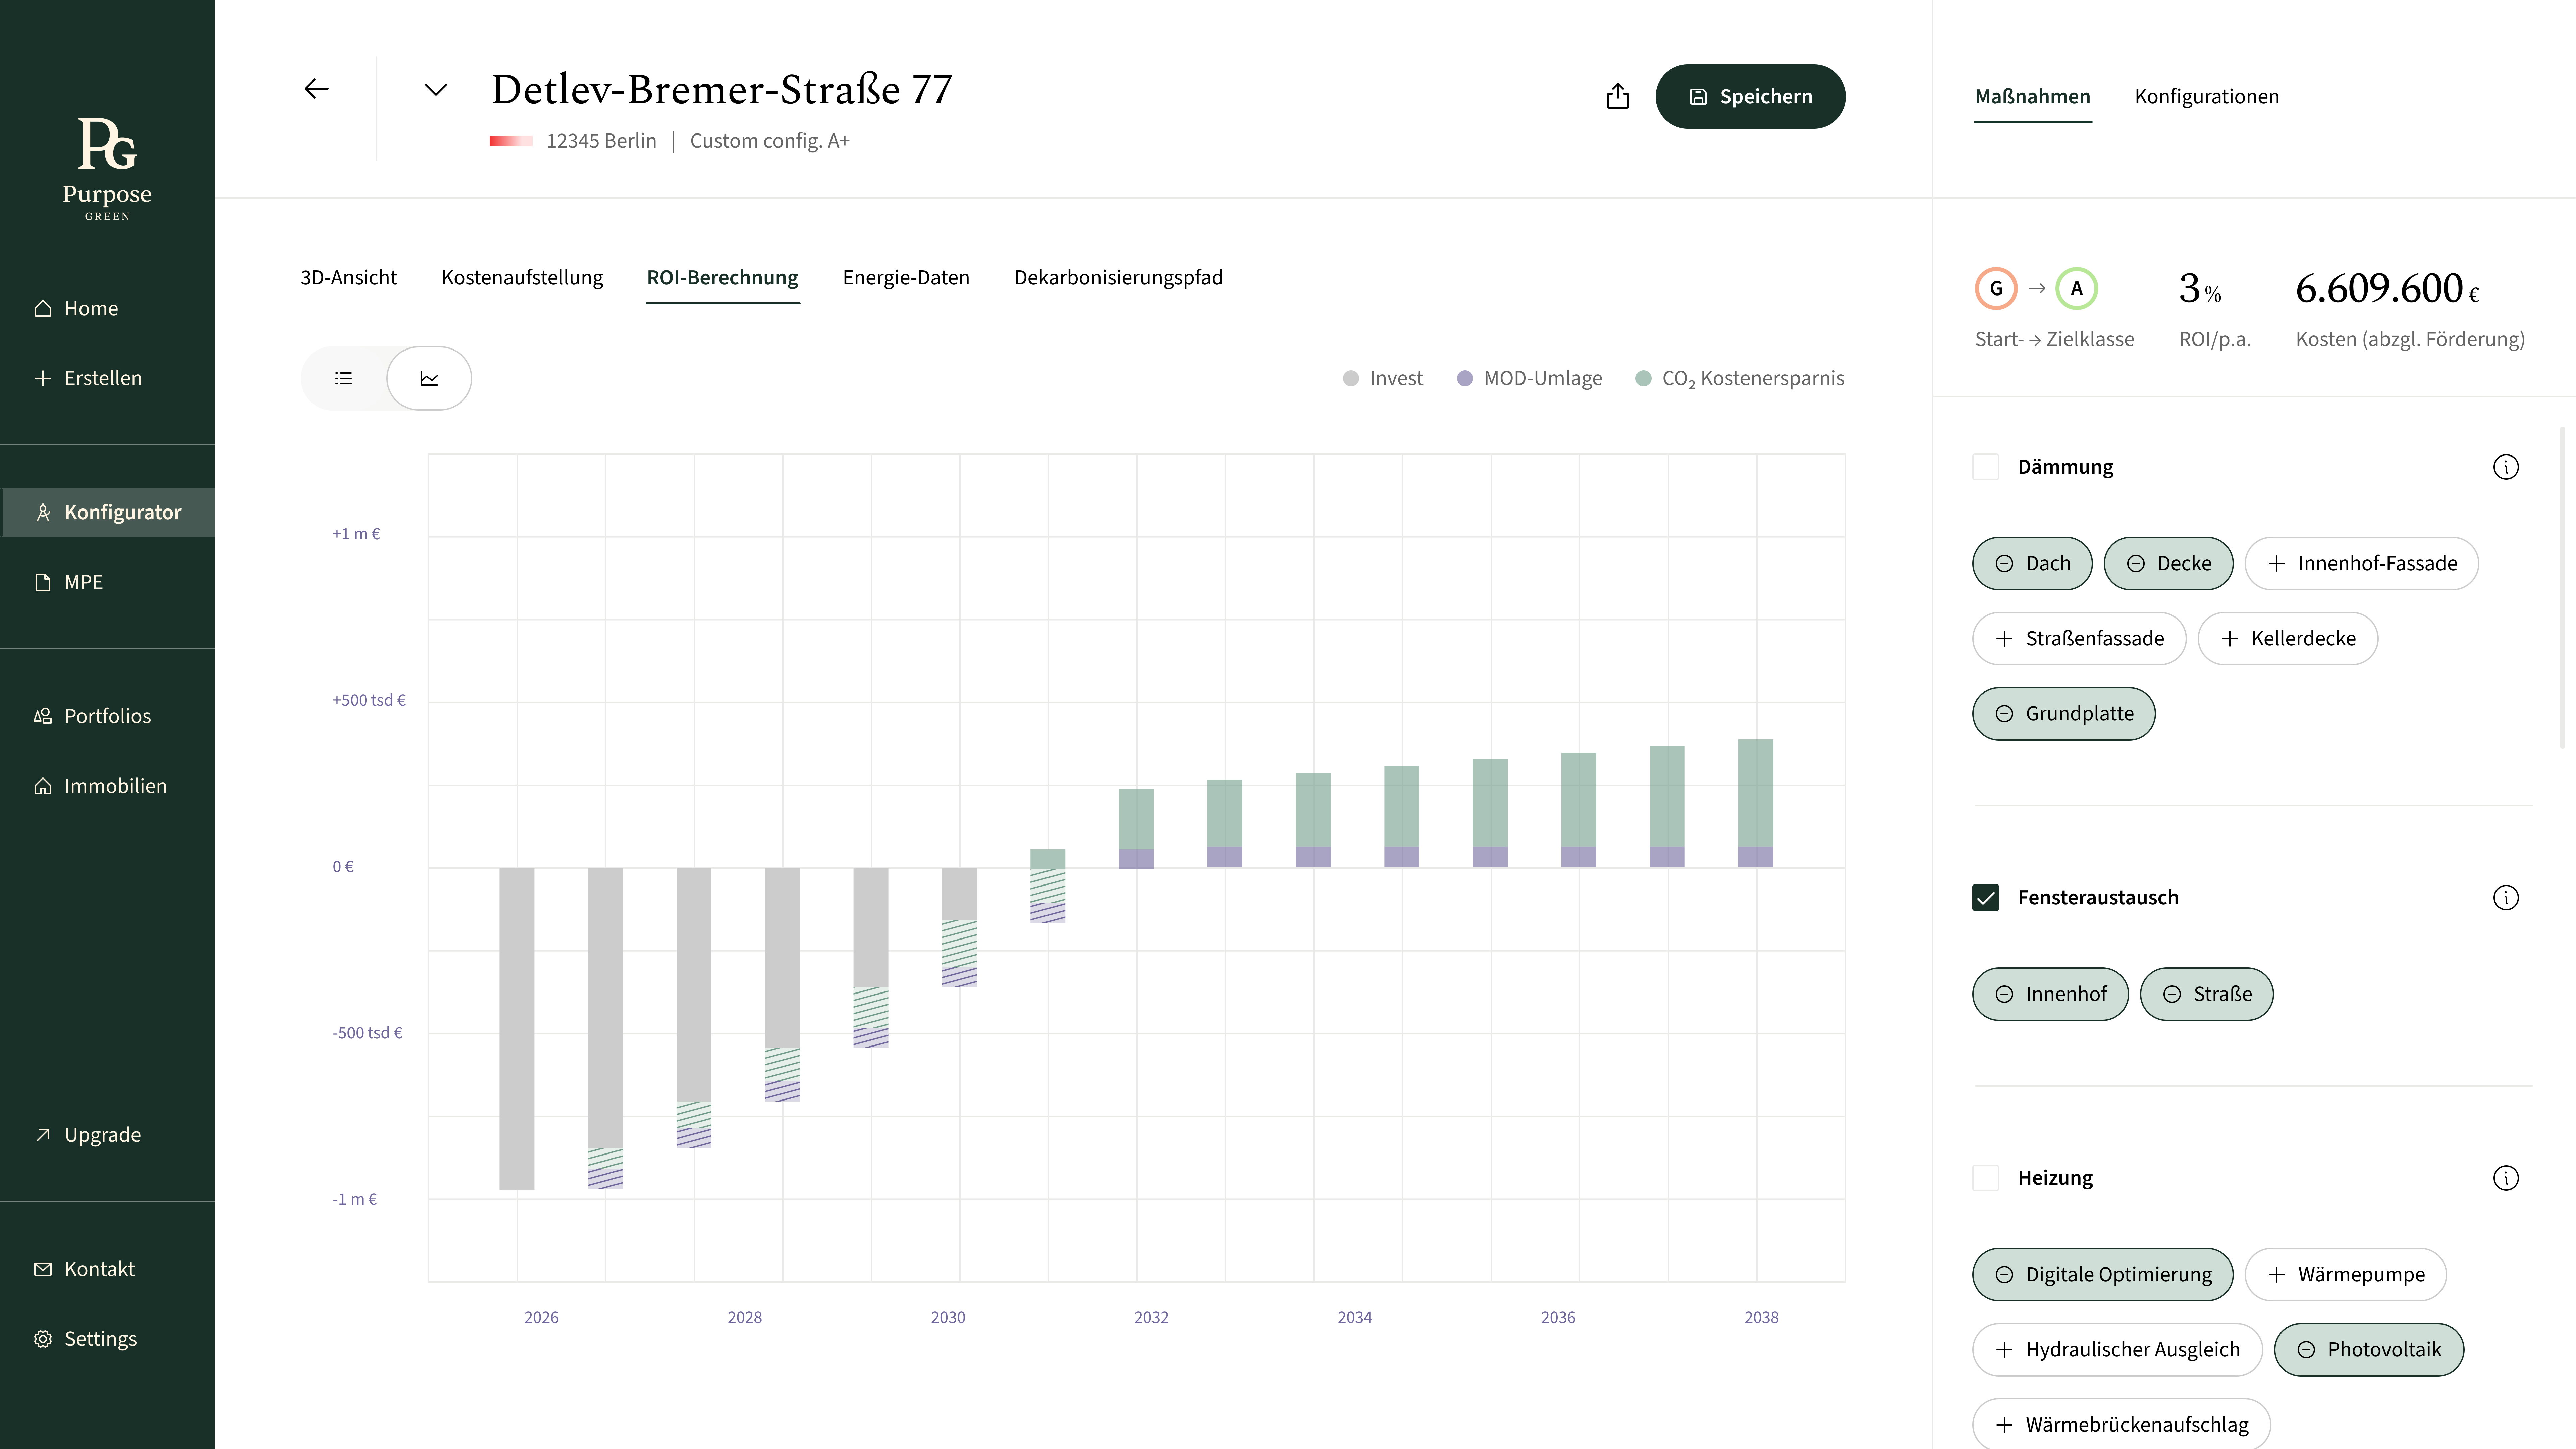This screenshot has height=1449, width=2576.
Task: Add the Innenhof-Fassade measure
Action: (x=2361, y=563)
